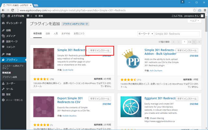Collapse the sidebar with メニューを閉じる
208x130 pixels.
[x=13, y=100]
